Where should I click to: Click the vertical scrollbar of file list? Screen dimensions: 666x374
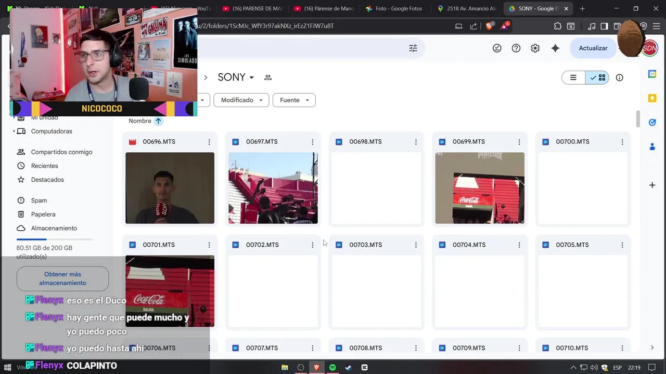[x=638, y=118]
